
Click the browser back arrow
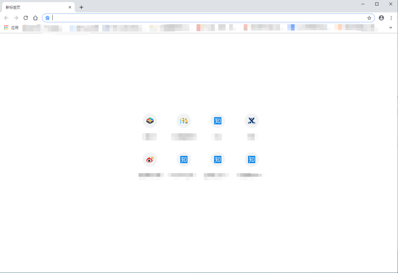point(6,18)
